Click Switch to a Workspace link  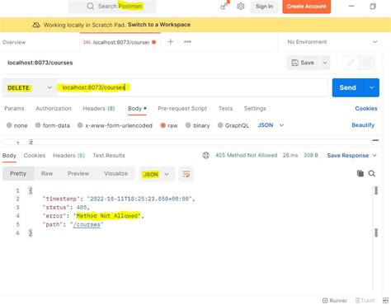pos(159,25)
